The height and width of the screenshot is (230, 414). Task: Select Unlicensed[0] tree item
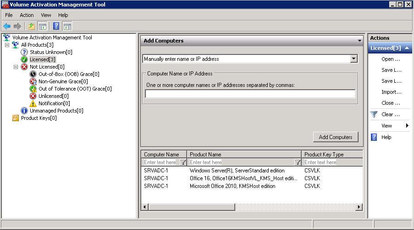click(53, 96)
